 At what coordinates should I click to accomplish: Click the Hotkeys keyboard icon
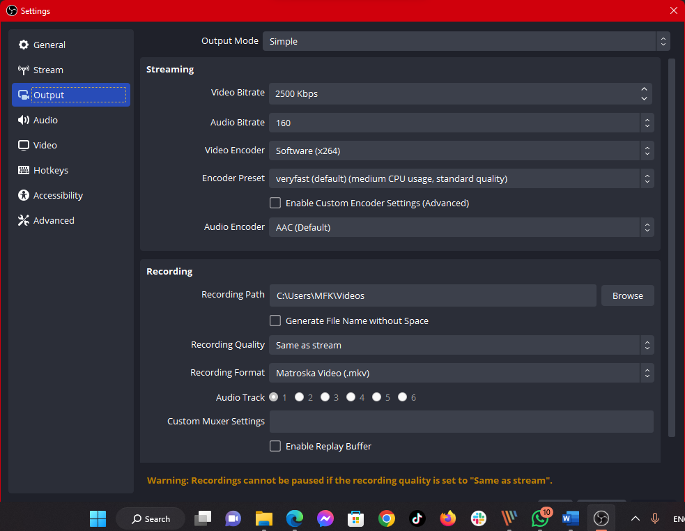(x=24, y=170)
